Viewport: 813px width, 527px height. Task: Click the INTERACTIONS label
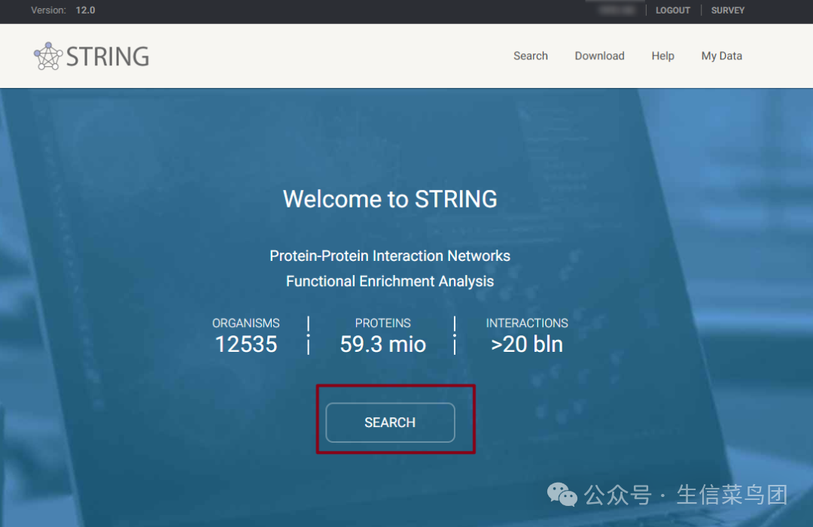point(527,323)
